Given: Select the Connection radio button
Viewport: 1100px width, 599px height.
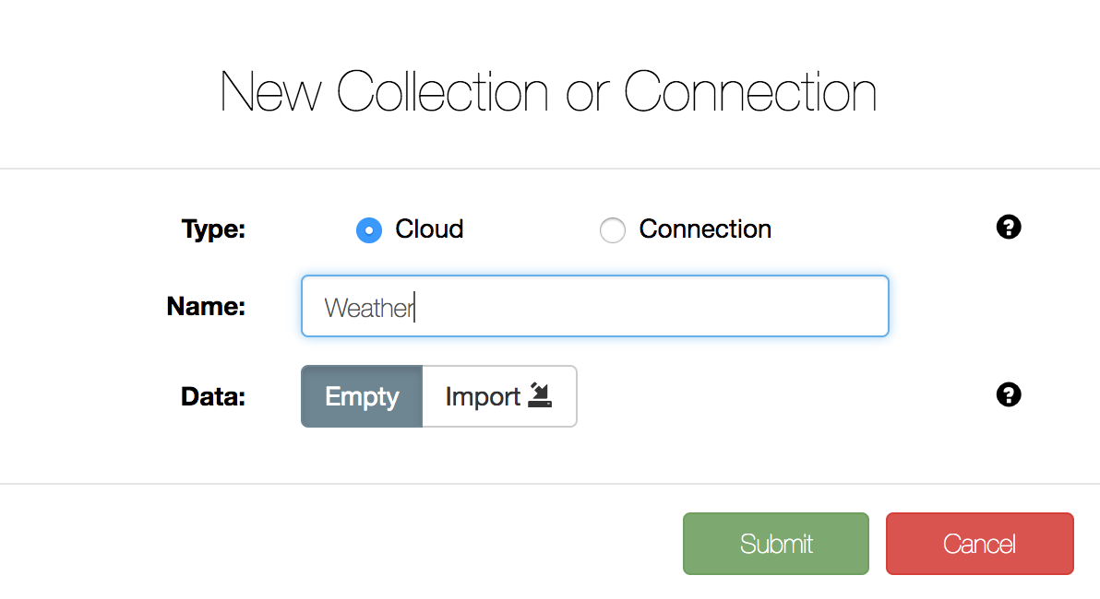Looking at the screenshot, I should pos(613,229).
